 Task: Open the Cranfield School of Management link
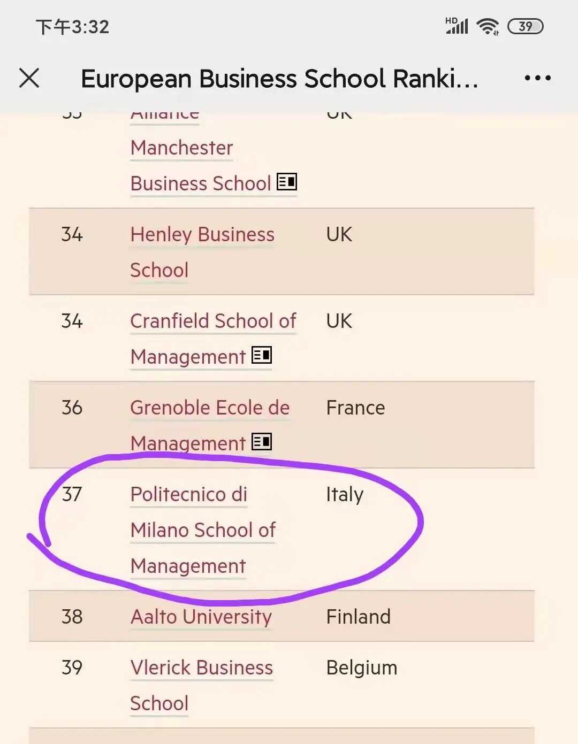[x=212, y=321]
